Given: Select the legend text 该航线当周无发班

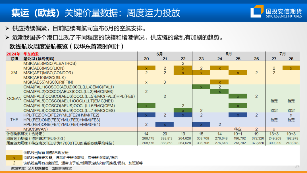Looking at the screenshot, I should point(70,158).
